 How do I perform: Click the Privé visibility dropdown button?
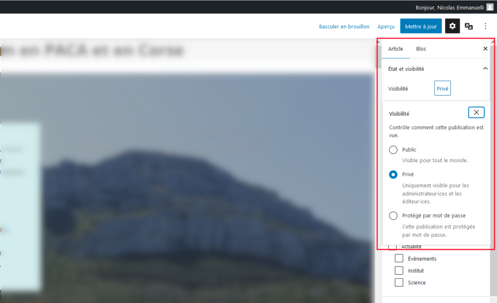[x=442, y=88]
